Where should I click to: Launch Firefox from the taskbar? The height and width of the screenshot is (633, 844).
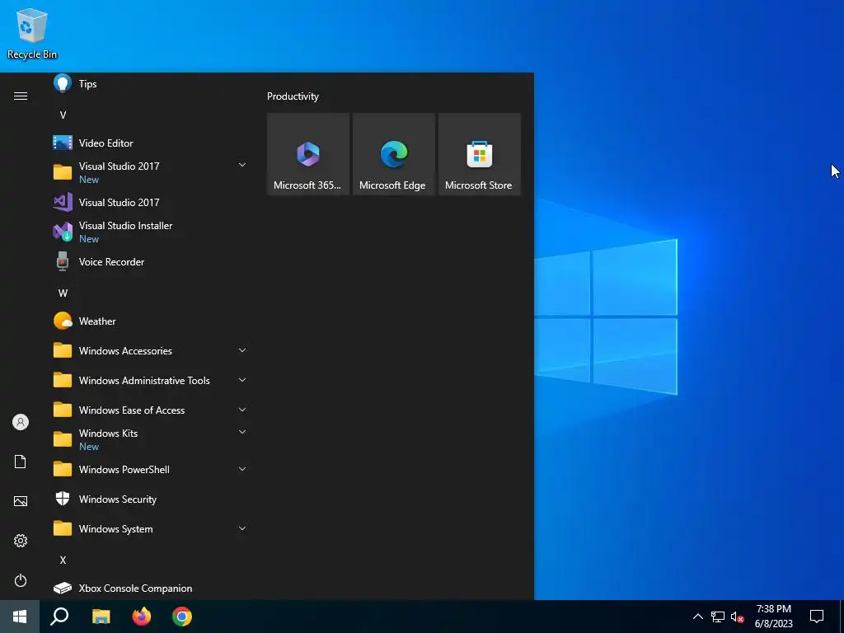pos(142,617)
